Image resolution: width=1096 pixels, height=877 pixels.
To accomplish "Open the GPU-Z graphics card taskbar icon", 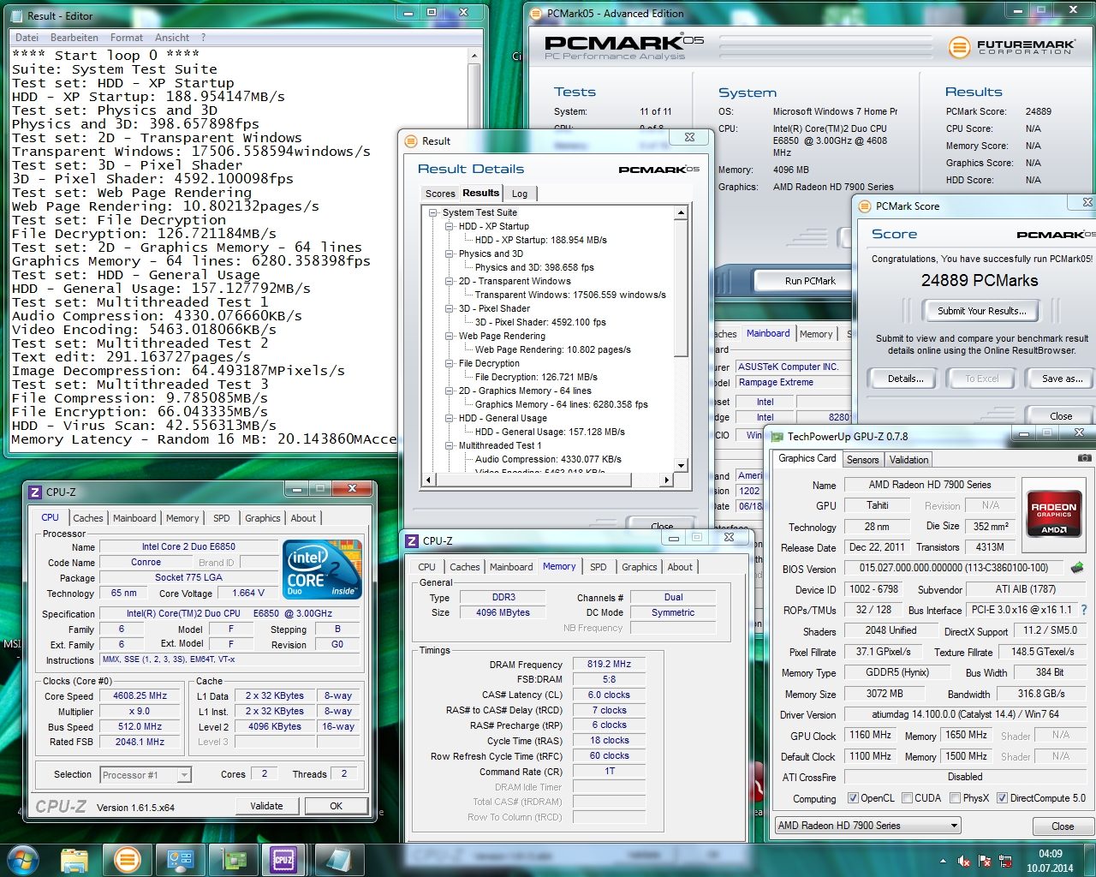I will coord(232,859).
